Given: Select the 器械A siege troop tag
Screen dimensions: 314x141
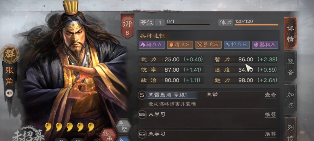Looking at the screenshot, I should 265,45.
